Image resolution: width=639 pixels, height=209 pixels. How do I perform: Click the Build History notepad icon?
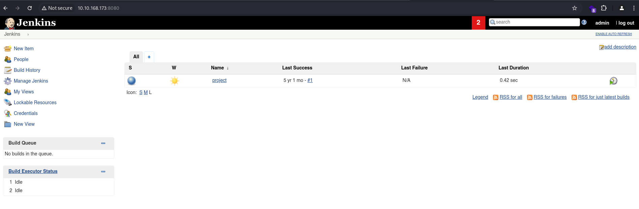[8, 70]
